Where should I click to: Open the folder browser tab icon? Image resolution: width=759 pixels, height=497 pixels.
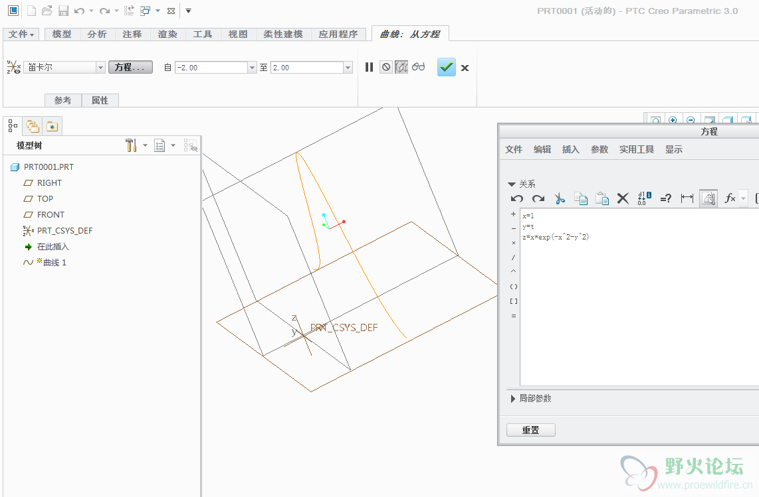point(33,127)
